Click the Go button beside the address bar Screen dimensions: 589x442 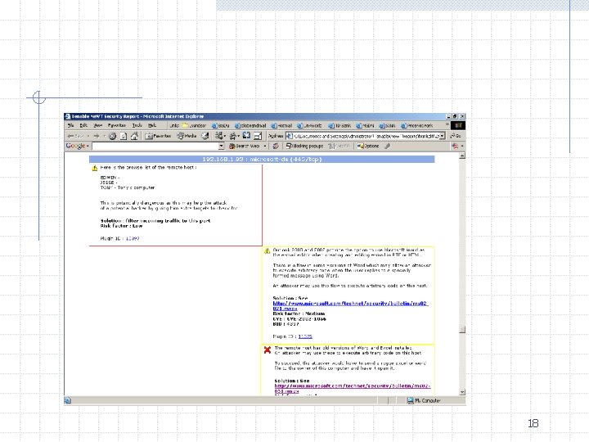456,136
